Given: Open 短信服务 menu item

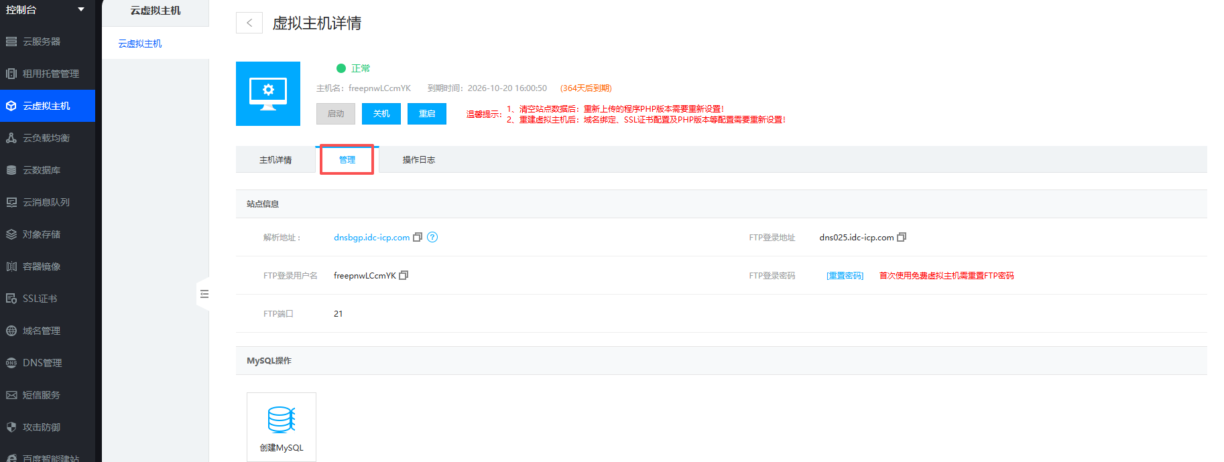Looking at the screenshot, I should (x=48, y=395).
